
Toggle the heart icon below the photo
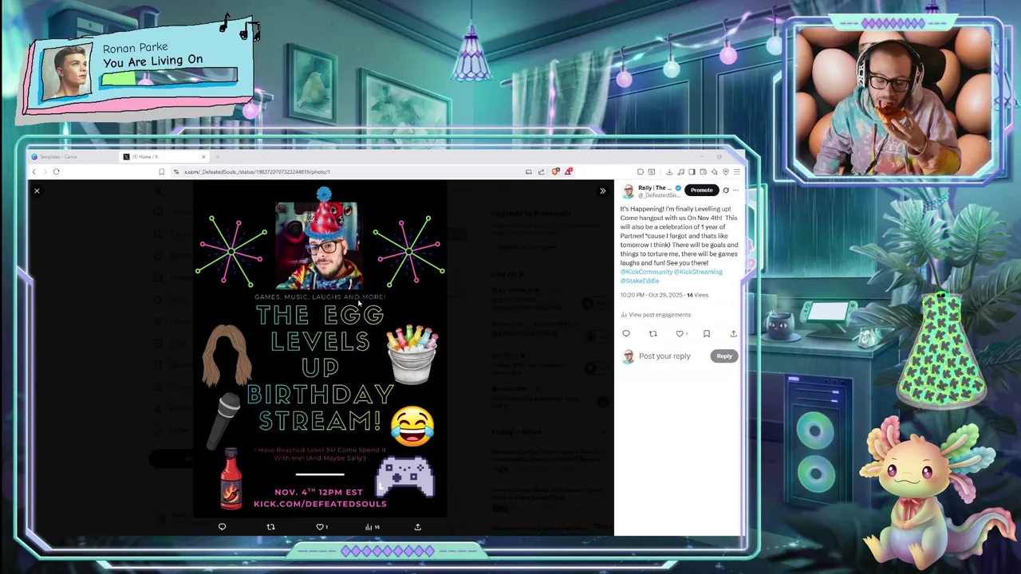coord(321,527)
